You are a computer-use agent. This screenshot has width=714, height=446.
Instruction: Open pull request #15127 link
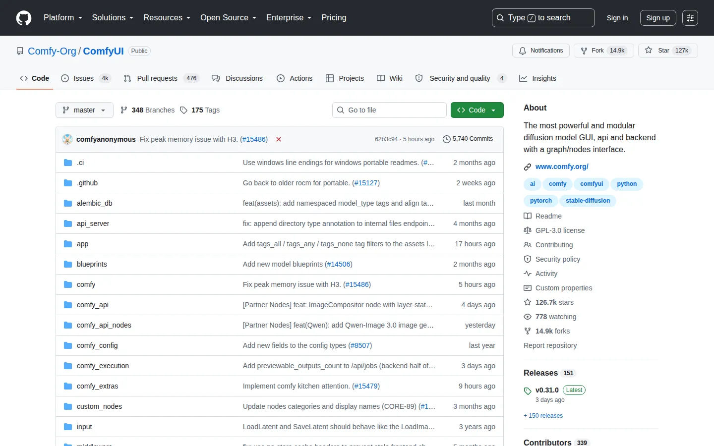click(366, 183)
